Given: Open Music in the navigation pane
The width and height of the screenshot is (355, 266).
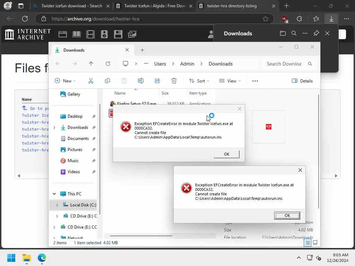Looking at the screenshot, I should tap(69, 161).
